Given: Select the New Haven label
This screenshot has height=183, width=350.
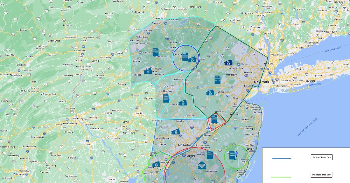Looking at the screenshot, I should 330,32.
